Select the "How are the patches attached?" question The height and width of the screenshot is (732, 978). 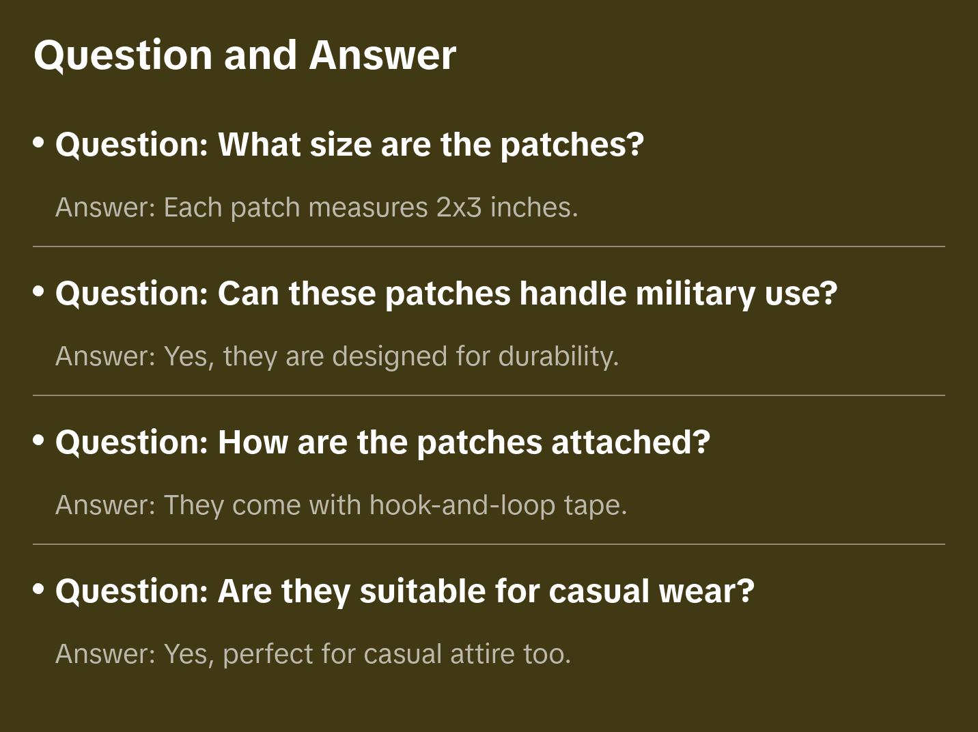[382, 442]
